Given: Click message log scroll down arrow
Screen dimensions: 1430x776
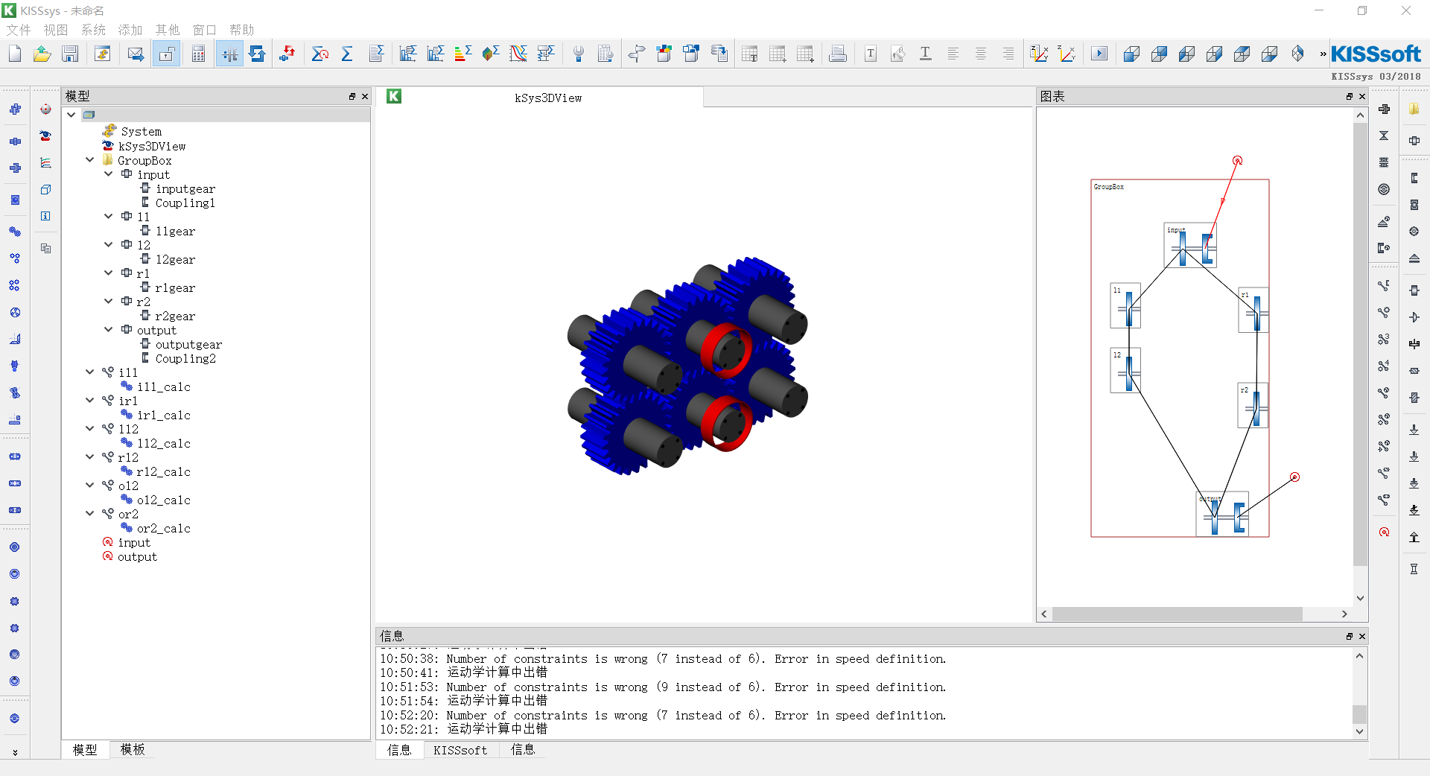Looking at the screenshot, I should [1359, 731].
